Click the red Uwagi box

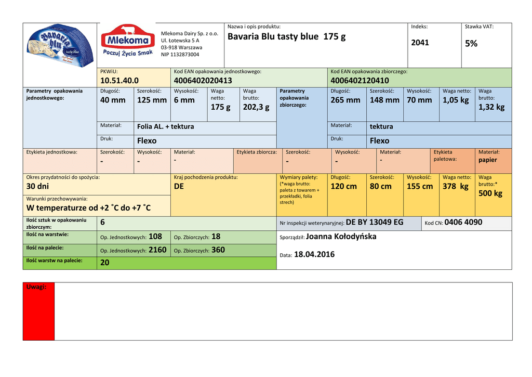tap(38, 311)
